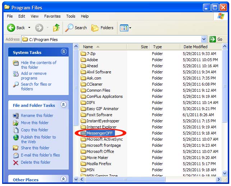
Task: Select the MessengerOFF folder
Action: click(x=97, y=133)
